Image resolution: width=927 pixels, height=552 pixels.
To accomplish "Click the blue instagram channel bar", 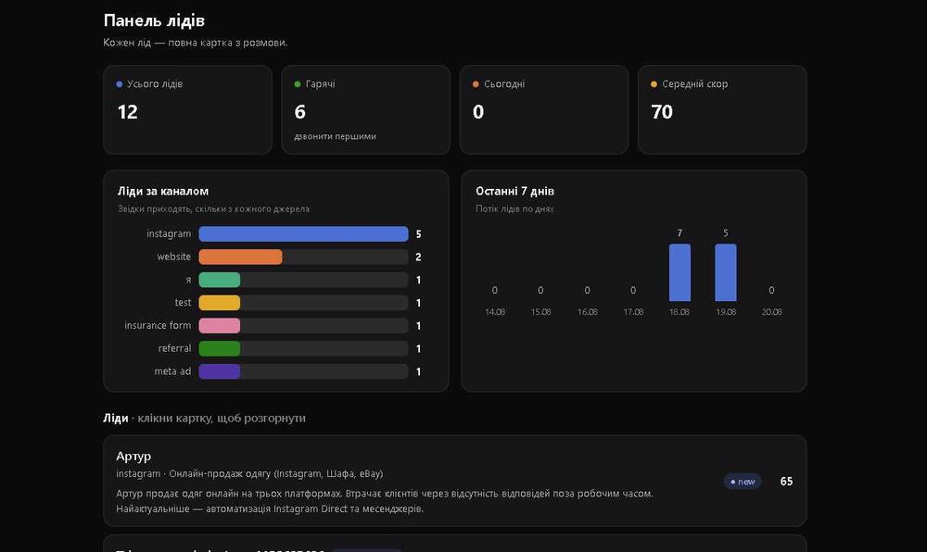I will coord(303,233).
